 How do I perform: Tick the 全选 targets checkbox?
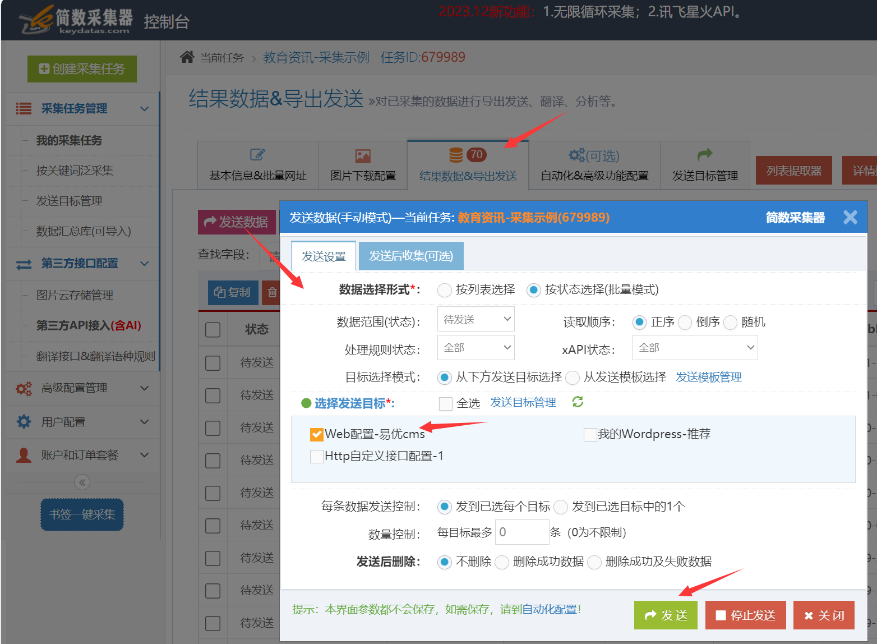(x=446, y=404)
